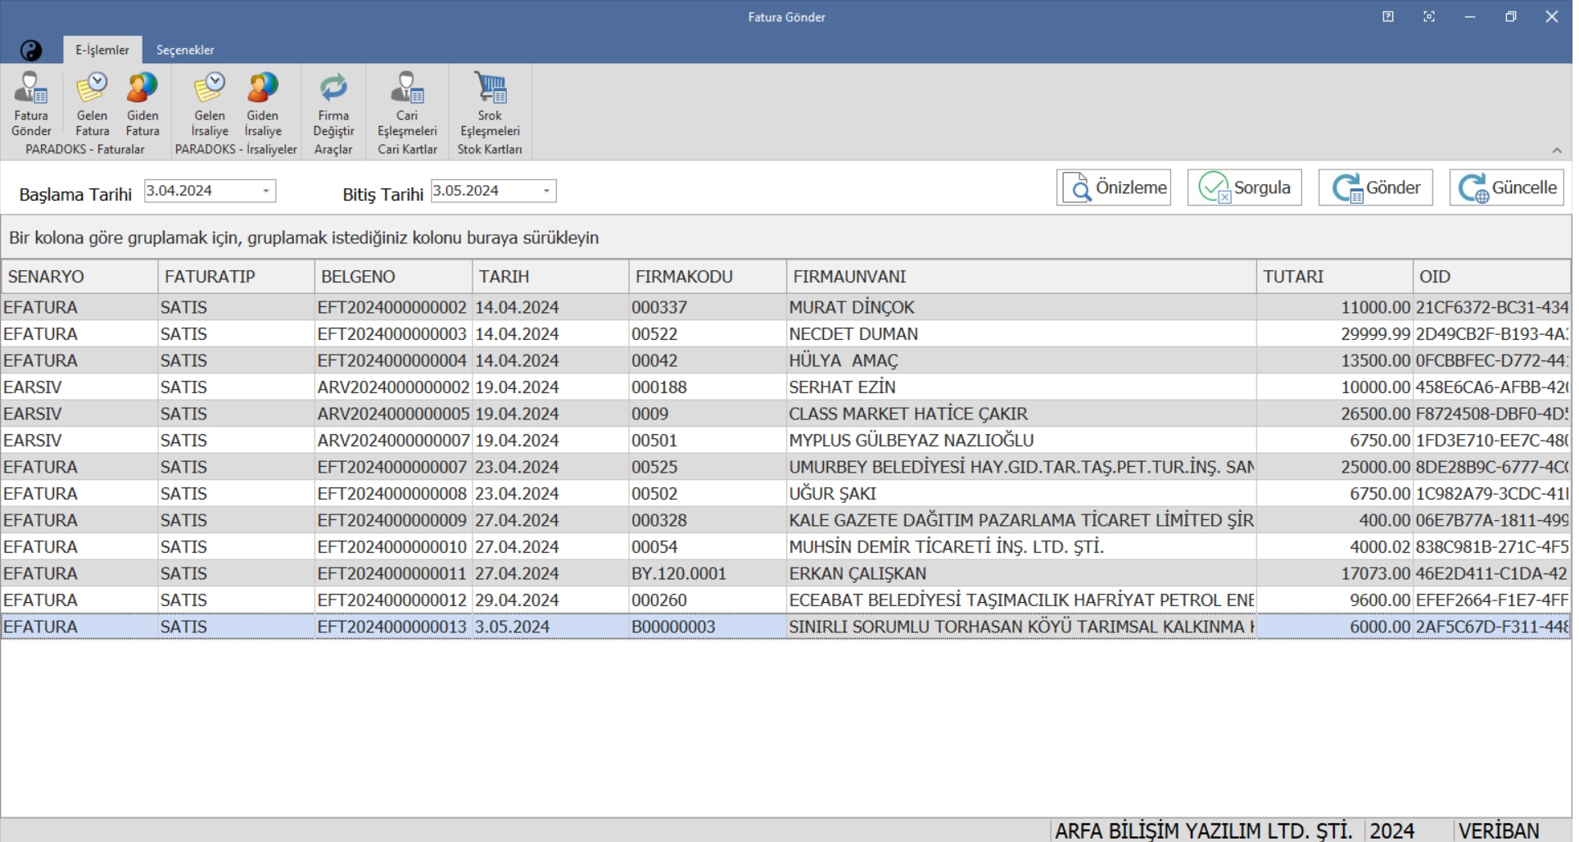
Task: Click the group-by drag panel hint
Action: point(304,238)
